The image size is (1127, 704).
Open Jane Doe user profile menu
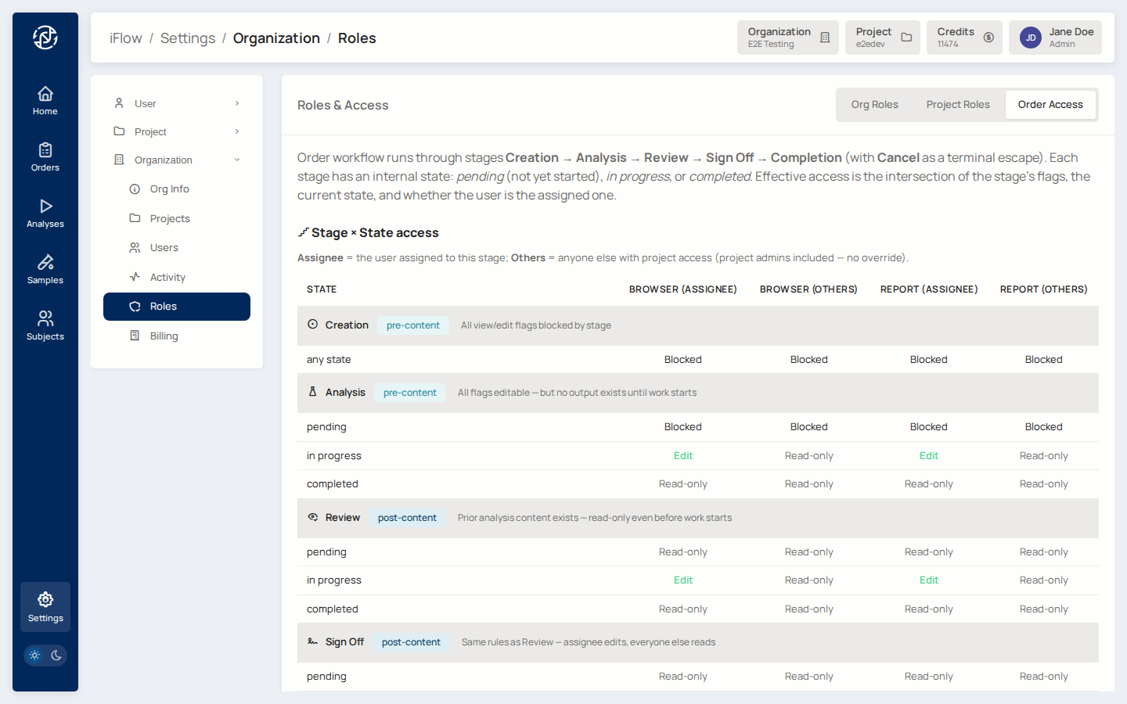(x=1055, y=38)
